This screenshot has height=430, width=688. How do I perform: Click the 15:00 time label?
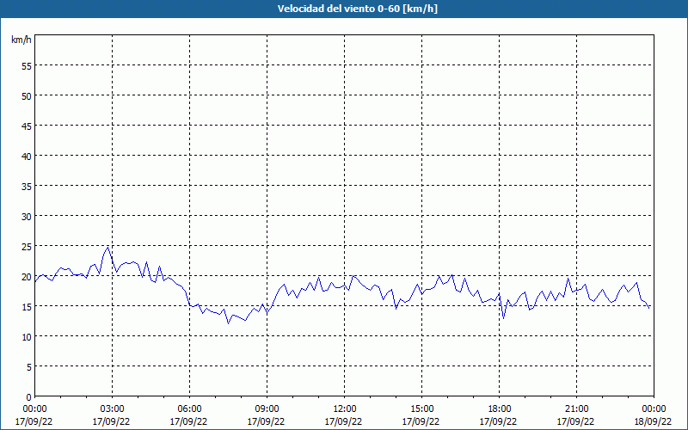(x=421, y=409)
